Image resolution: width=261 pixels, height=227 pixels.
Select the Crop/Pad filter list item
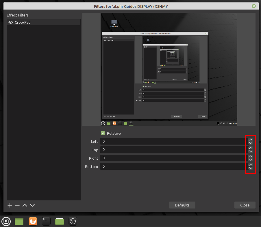[43, 22]
